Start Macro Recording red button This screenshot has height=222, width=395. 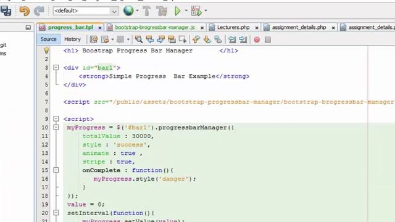click(x=257, y=39)
